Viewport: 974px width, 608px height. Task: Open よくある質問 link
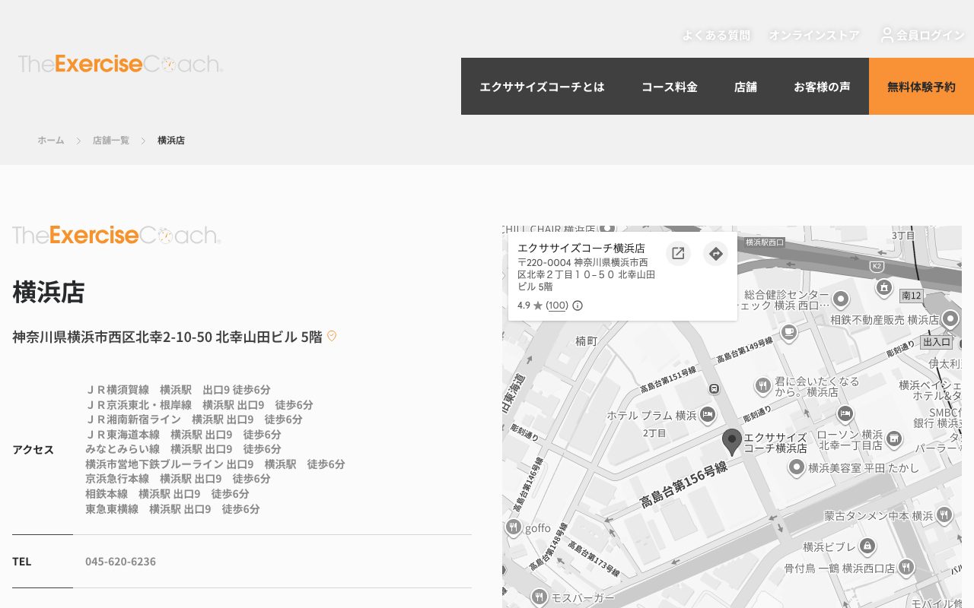click(x=716, y=35)
